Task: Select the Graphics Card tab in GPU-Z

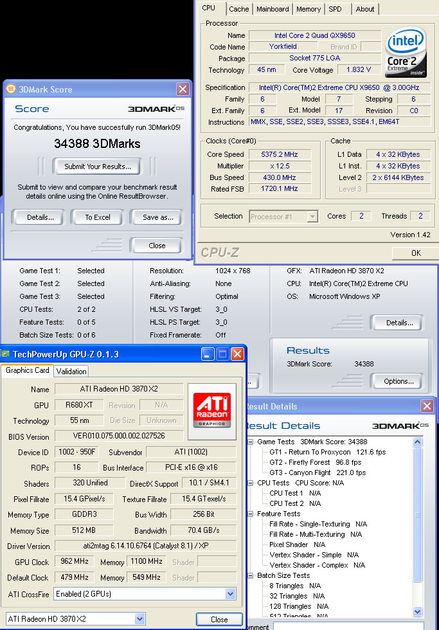Action: [27, 370]
